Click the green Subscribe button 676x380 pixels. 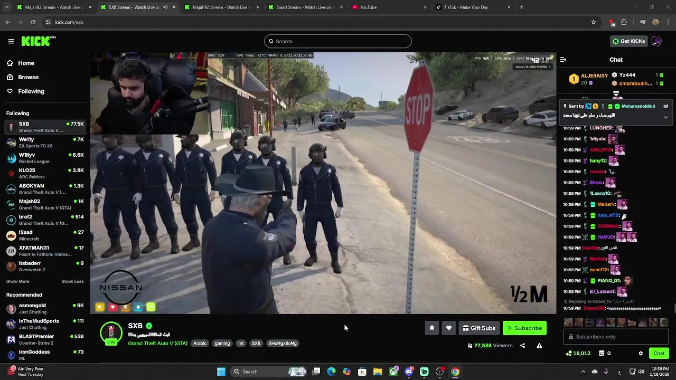click(x=524, y=328)
